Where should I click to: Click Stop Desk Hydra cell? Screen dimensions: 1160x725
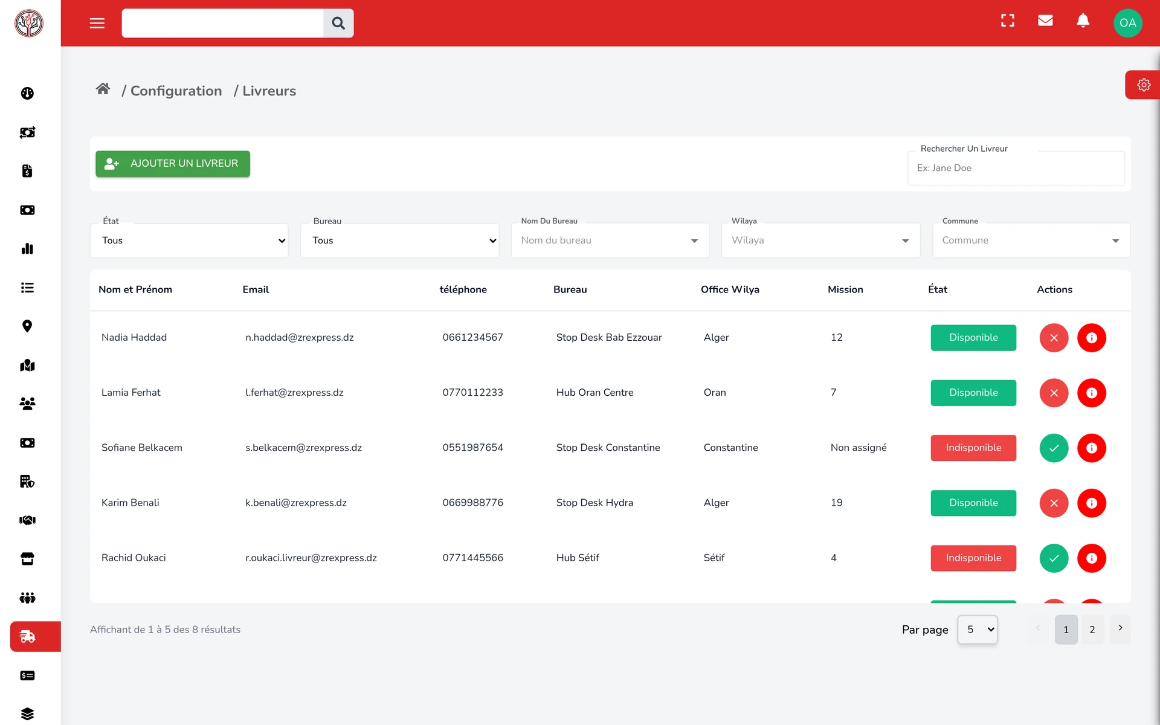[x=594, y=503]
